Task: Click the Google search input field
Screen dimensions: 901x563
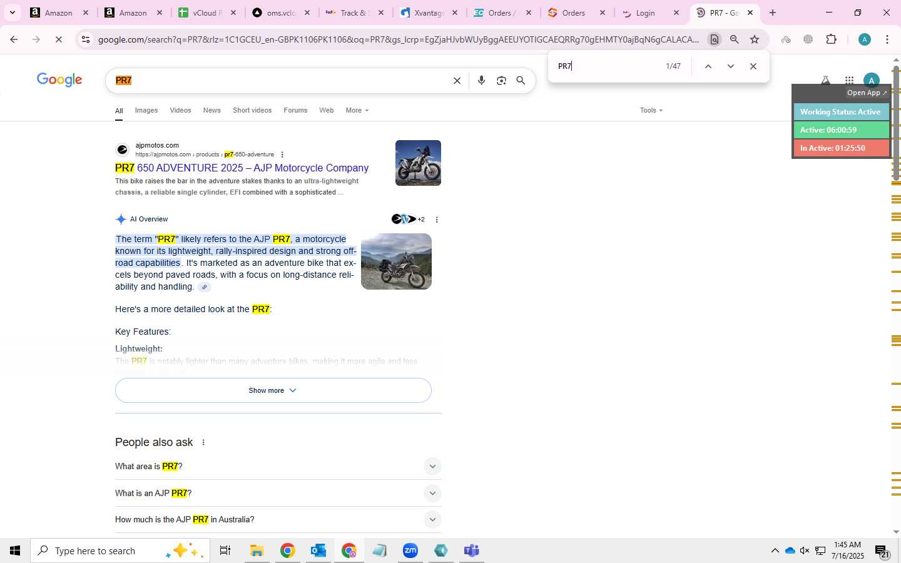Action: point(282,81)
